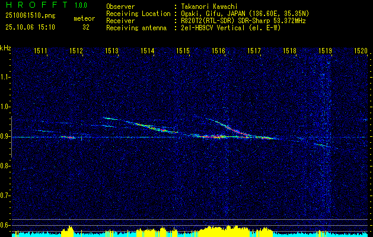Click the faint echo streak near 1519
Viewport: 373px width, 237px height.
[x=322, y=145]
